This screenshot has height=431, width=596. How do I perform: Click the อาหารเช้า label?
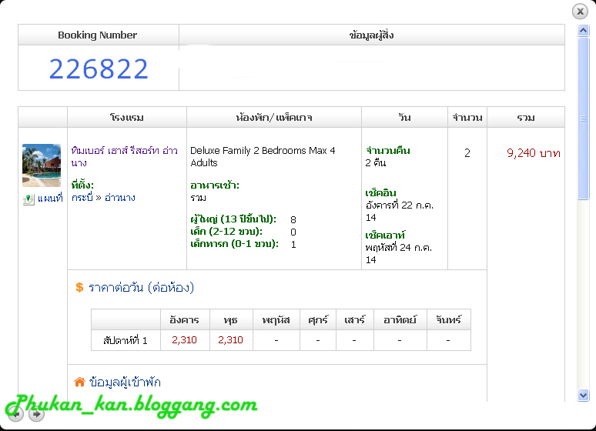[215, 185]
